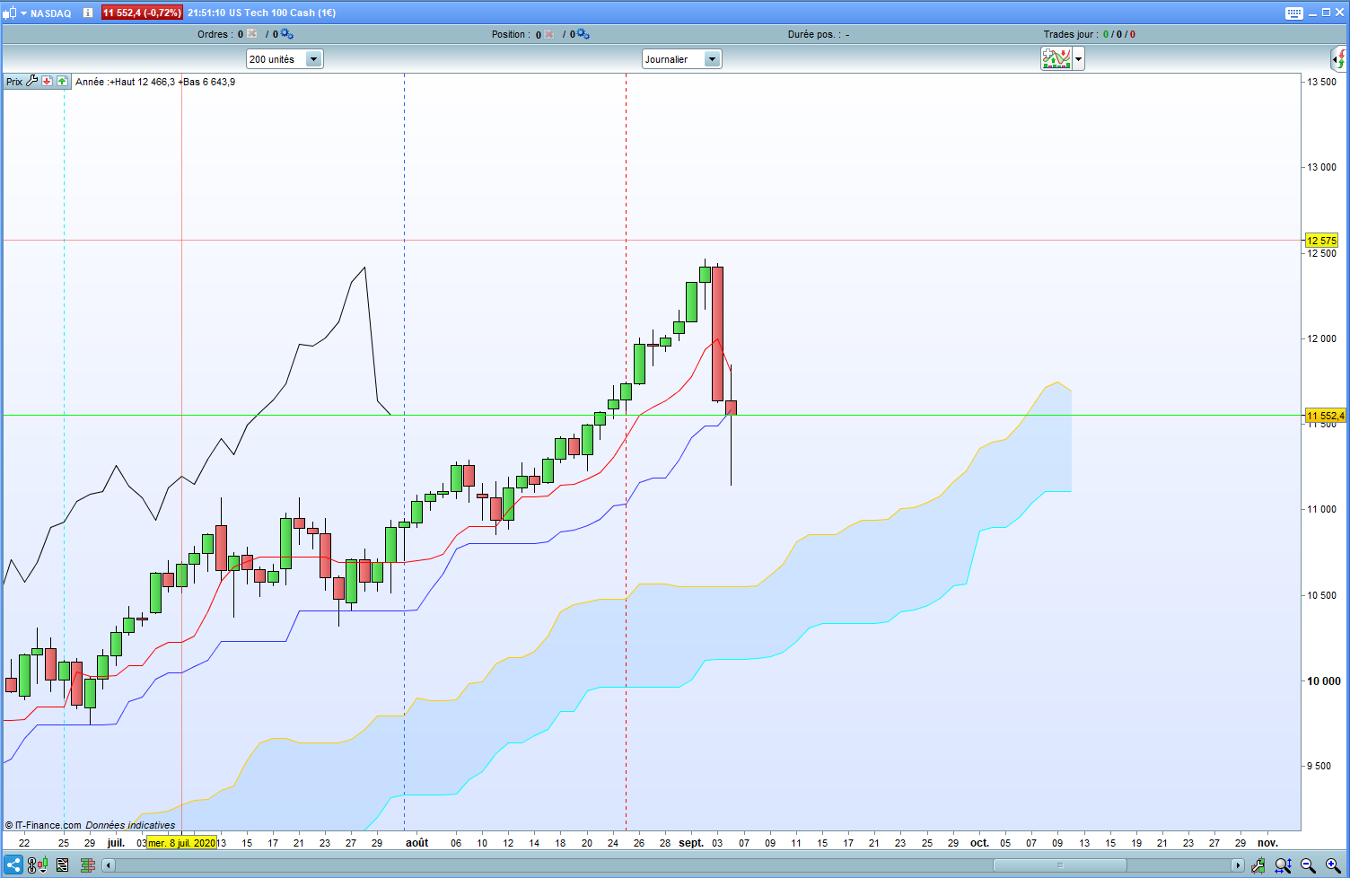Screen dimensions: 1350x878
Task: Click the 12 575 yellow price label
Action: 1322,241
